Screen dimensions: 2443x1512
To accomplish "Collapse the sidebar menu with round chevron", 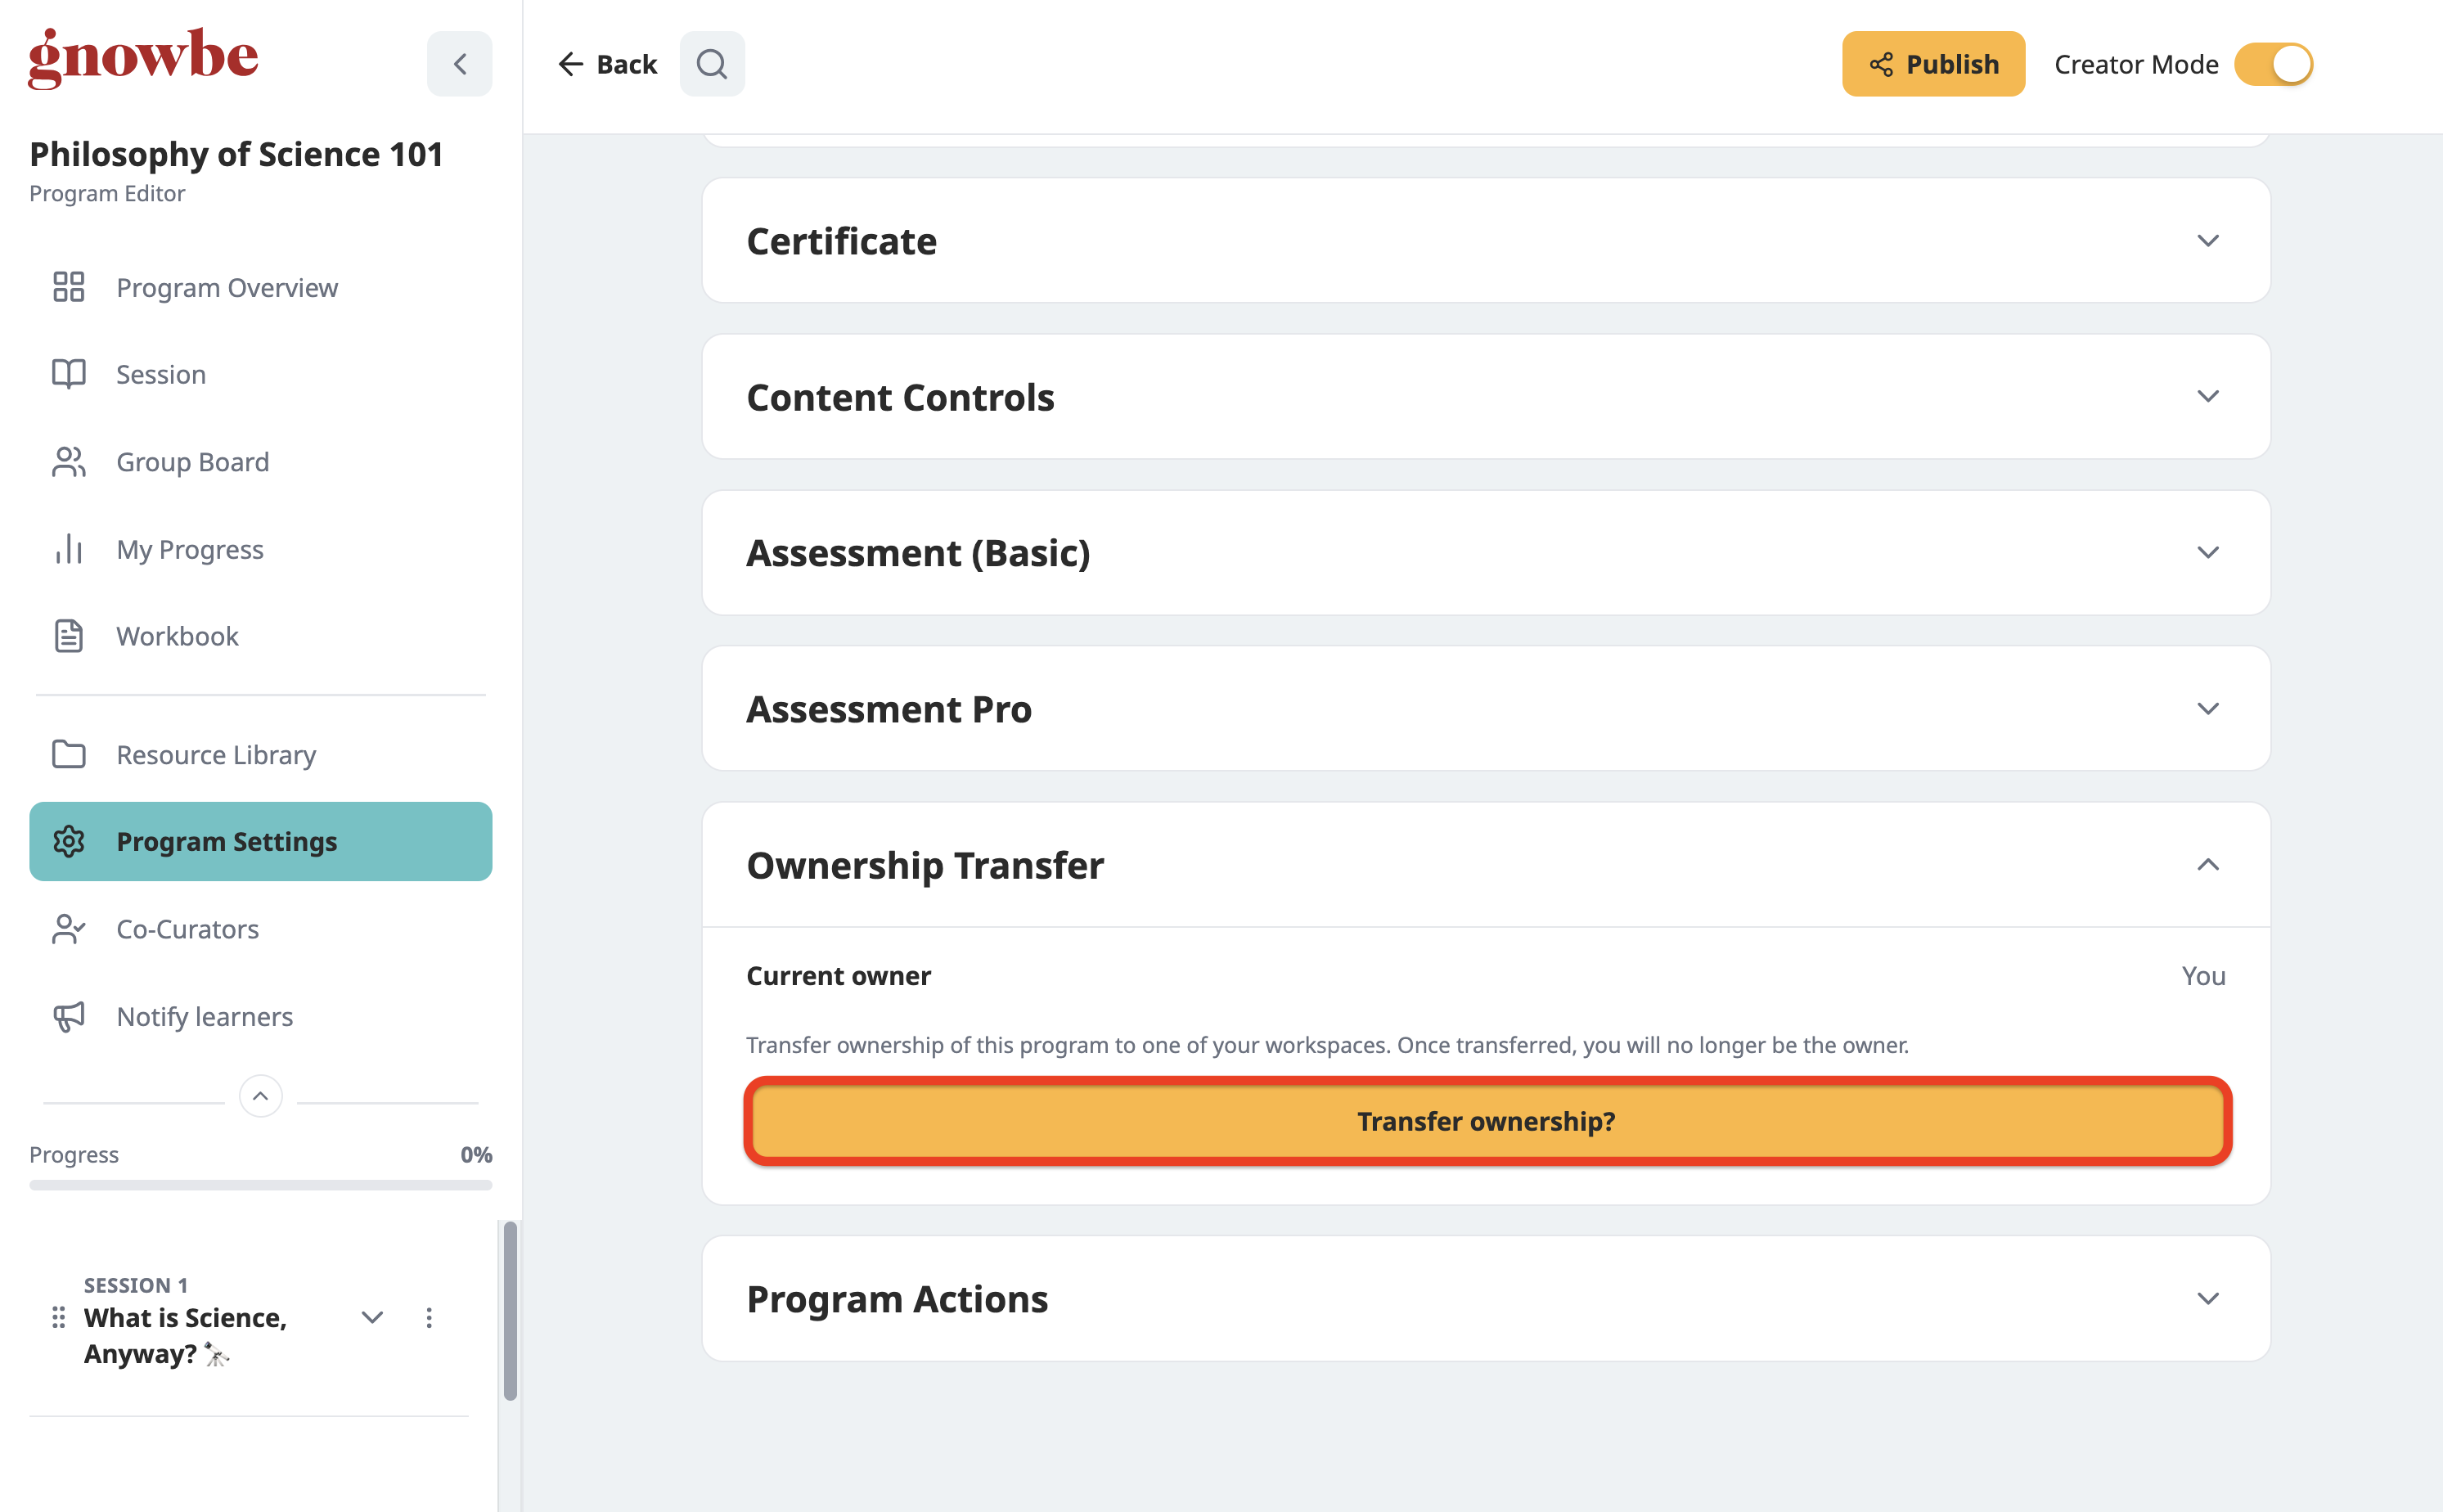I will pyautogui.click(x=261, y=1096).
